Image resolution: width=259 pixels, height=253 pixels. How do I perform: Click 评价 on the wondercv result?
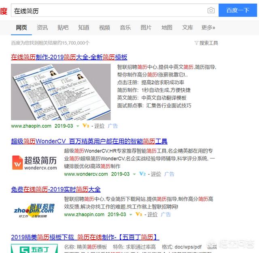tap(156, 174)
